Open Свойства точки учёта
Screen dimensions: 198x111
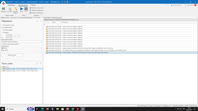click(36, 8)
